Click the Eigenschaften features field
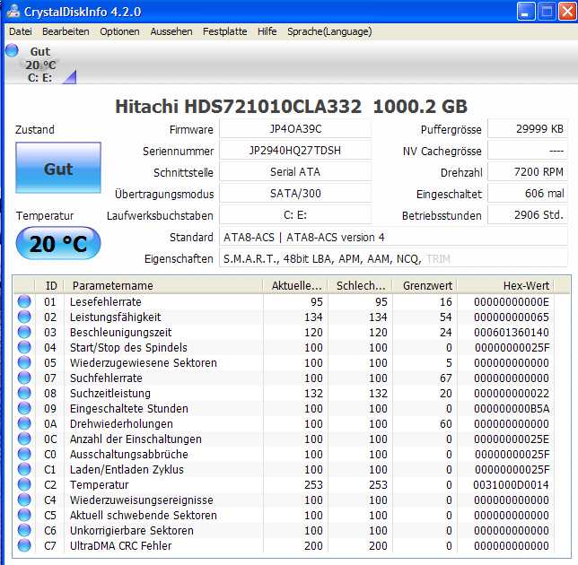 point(393,259)
